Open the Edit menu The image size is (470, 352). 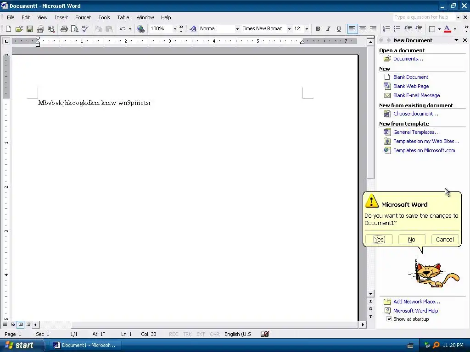coord(26,17)
